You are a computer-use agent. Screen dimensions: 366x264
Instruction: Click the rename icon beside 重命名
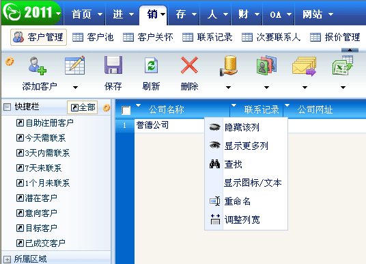click(x=214, y=201)
